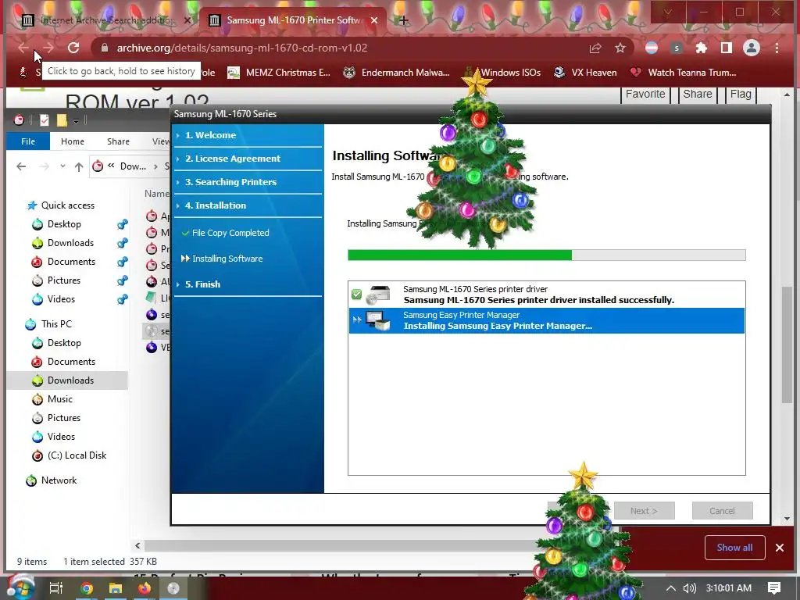
Task: Bookmark this page with the star icon
Action: click(x=620, y=48)
